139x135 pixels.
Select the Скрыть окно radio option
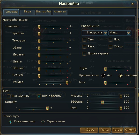tap(43, 122)
